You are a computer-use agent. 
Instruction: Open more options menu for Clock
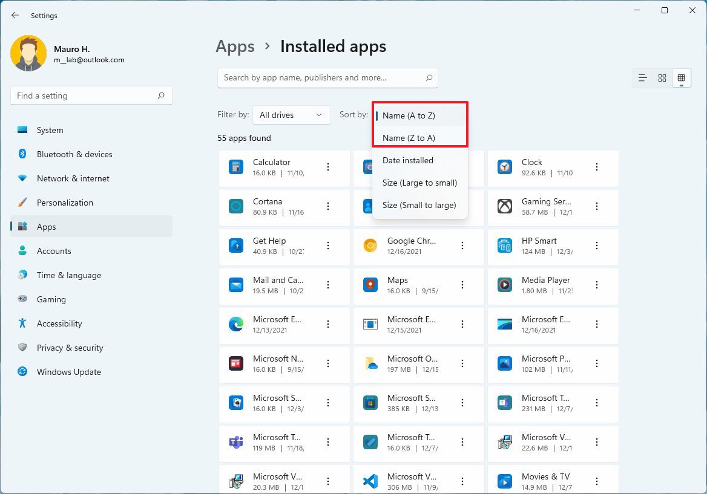597,167
